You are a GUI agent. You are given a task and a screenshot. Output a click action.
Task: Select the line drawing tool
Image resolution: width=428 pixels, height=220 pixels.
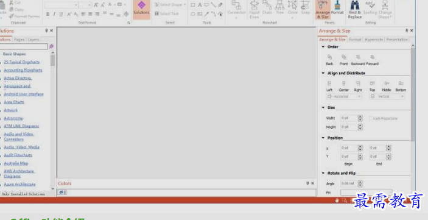[213, 5]
